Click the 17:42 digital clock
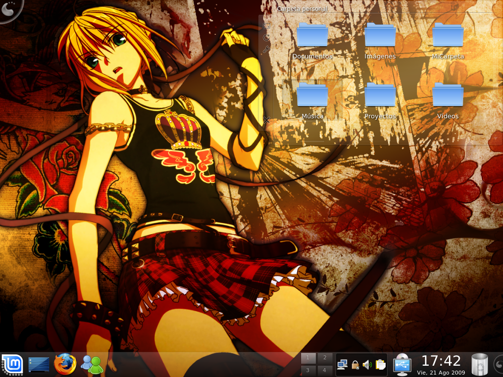Screen dimensions: 503x377 [x=441, y=361]
